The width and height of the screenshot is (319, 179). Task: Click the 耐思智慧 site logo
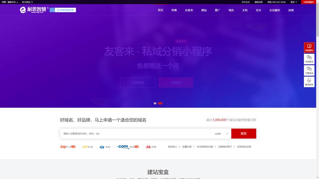tap(34, 10)
